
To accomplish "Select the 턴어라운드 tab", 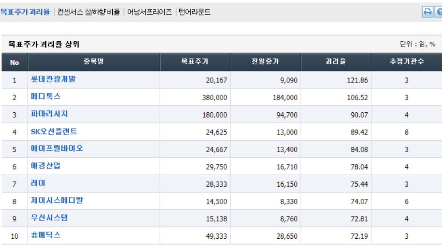I will 194,12.
